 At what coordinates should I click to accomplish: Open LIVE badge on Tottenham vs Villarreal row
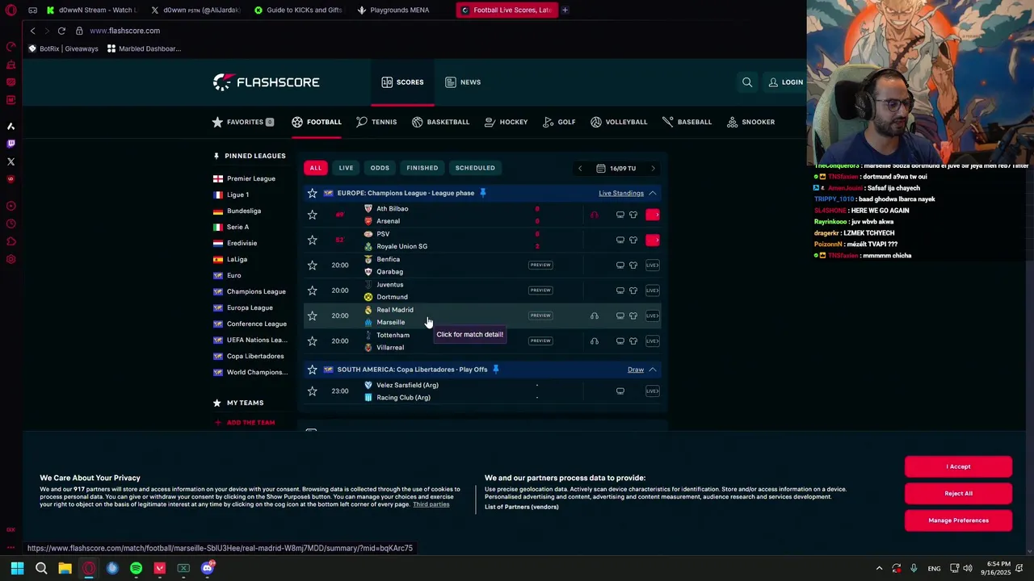pos(653,341)
